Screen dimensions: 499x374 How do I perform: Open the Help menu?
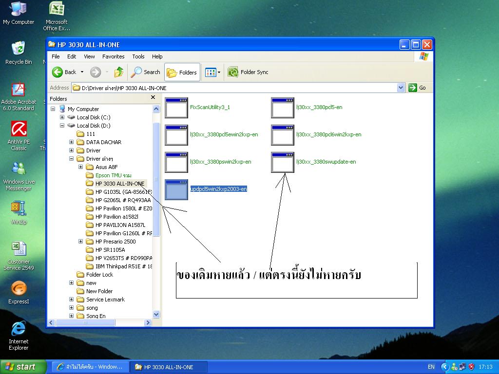157,56
